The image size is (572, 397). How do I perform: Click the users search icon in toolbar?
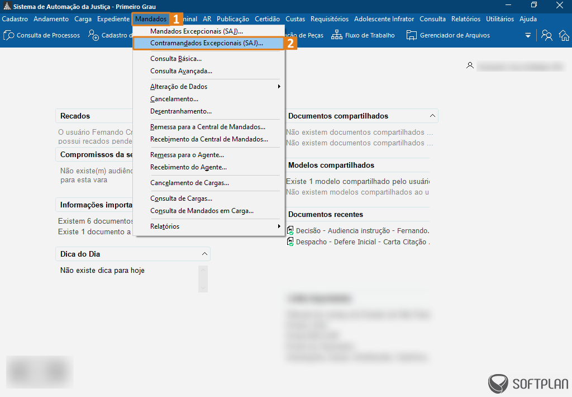point(546,35)
